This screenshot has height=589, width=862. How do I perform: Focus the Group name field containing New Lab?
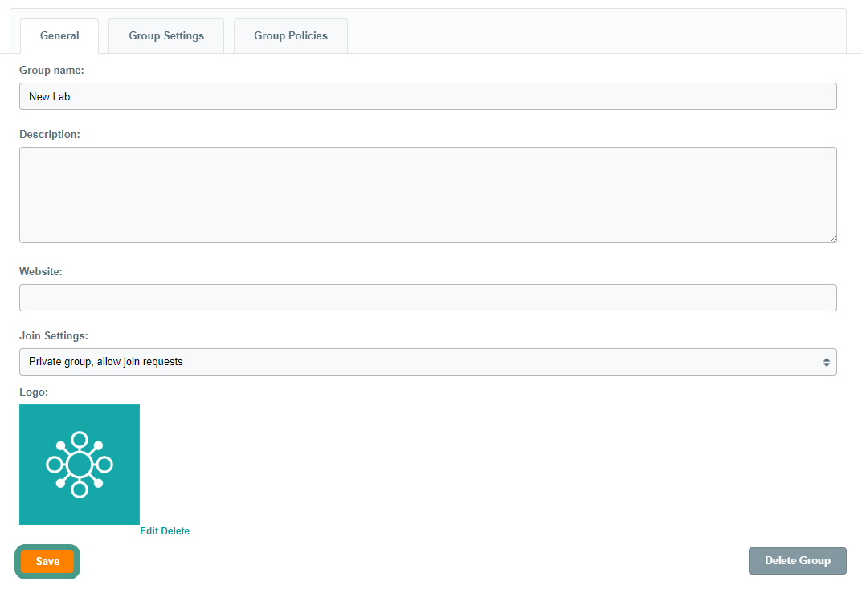click(x=427, y=96)
